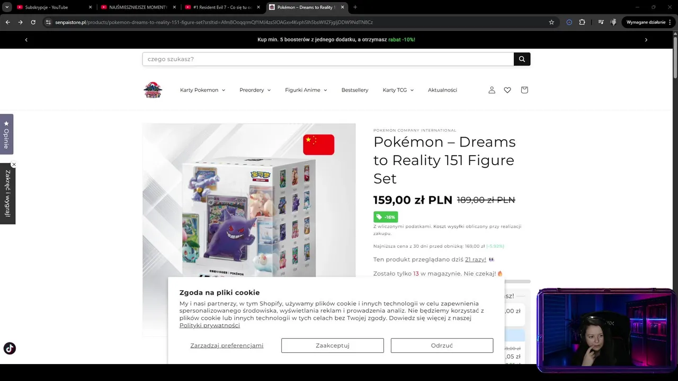View site information icon in address bar
The height and width of the screenshot is (381, 678).
pyautogui.click(x=48, y=22)
